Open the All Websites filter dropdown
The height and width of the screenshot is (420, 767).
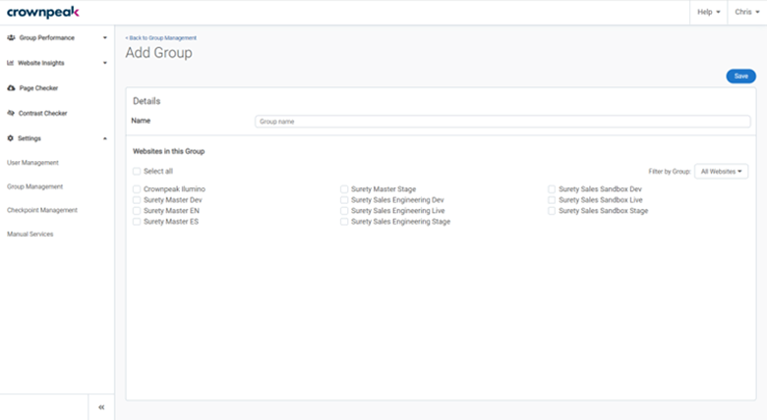722,172
